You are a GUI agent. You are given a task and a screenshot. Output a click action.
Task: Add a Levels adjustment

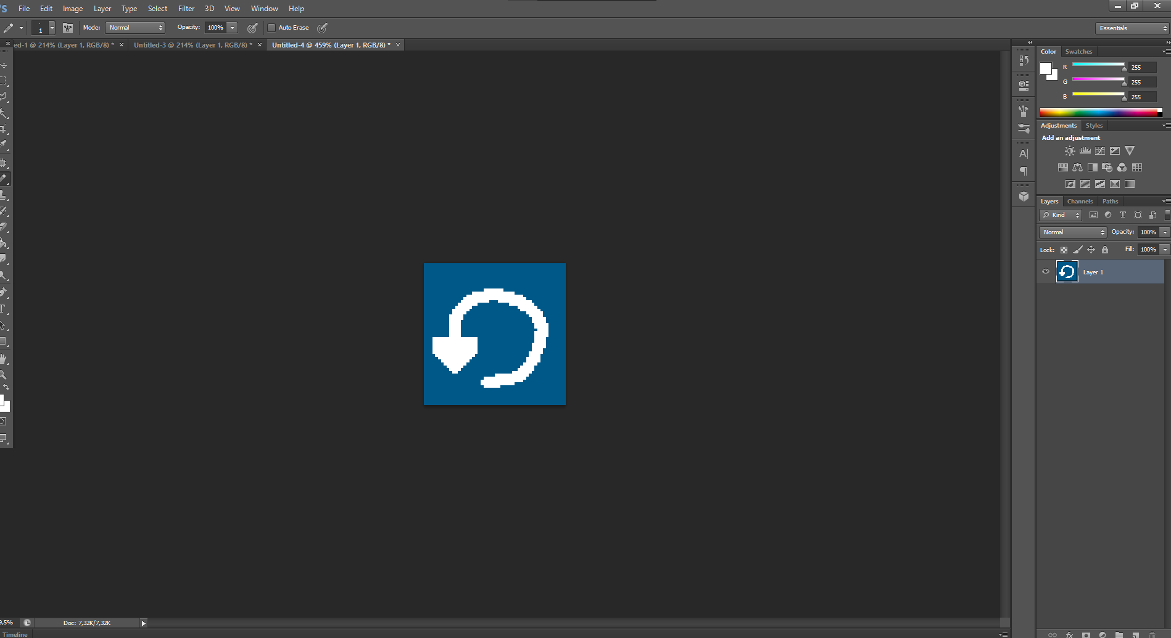pos(1085,150)
